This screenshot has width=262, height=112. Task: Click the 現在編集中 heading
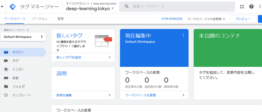[138, 35]
